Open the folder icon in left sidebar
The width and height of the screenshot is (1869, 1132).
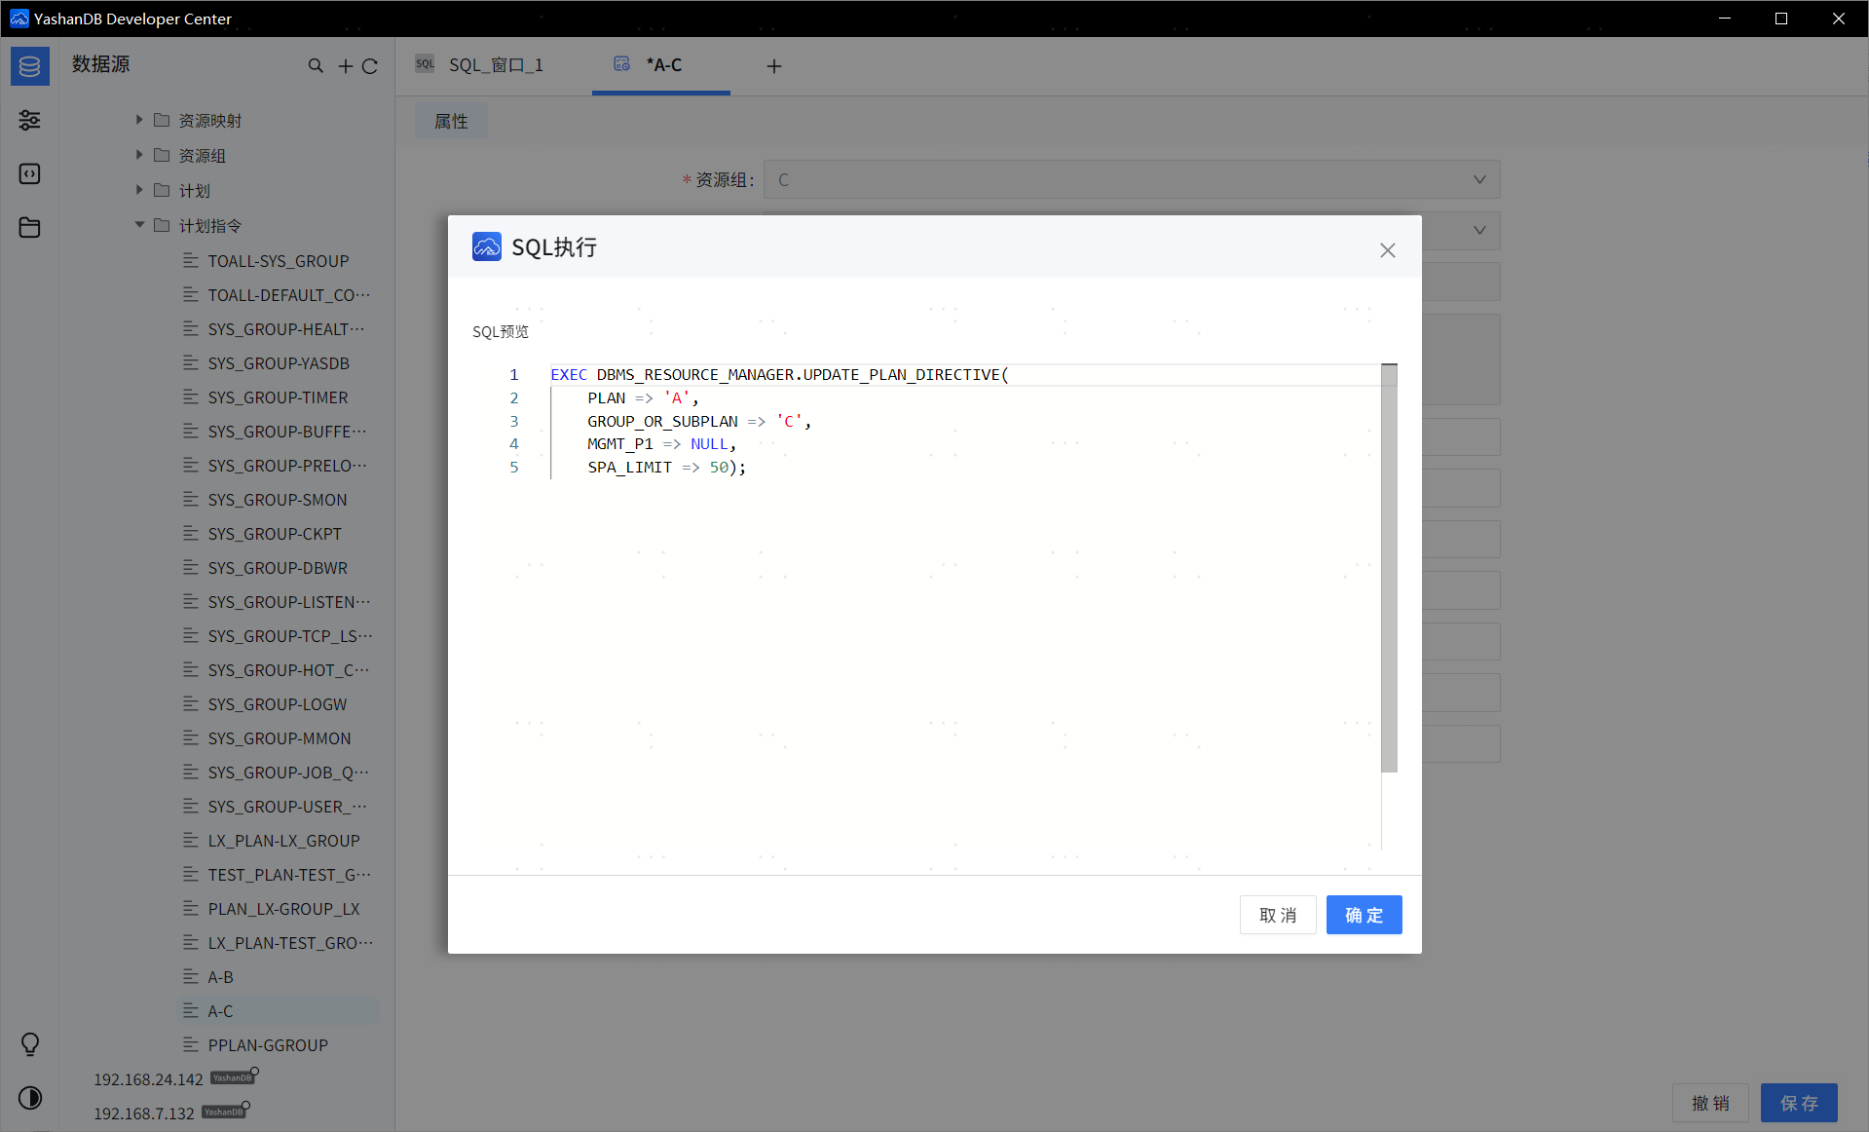(29, 227)
